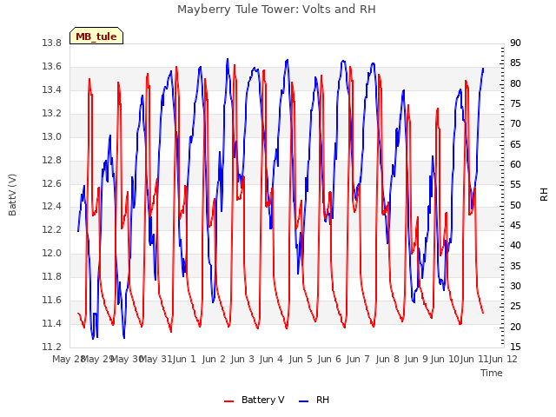The image size is (556, 417).
Task: Click the Jun 12 x-axis tick label
Action: coord(503,359)
